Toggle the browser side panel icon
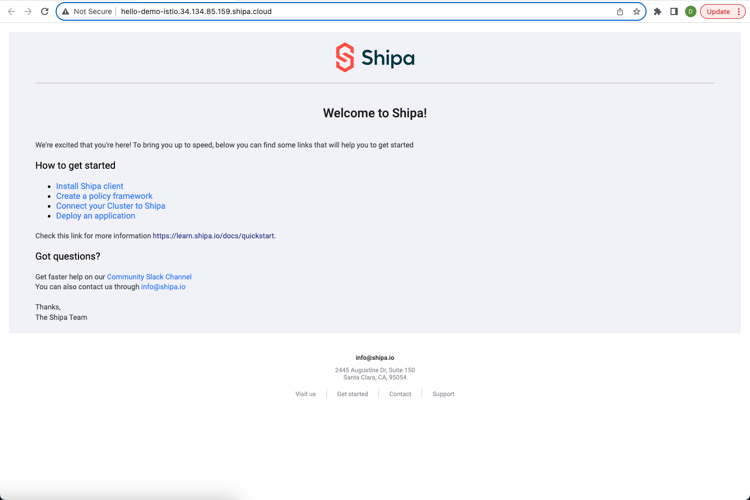Viewport: 750px width, 500px height. pyautogui.click(x=674, y=11)
